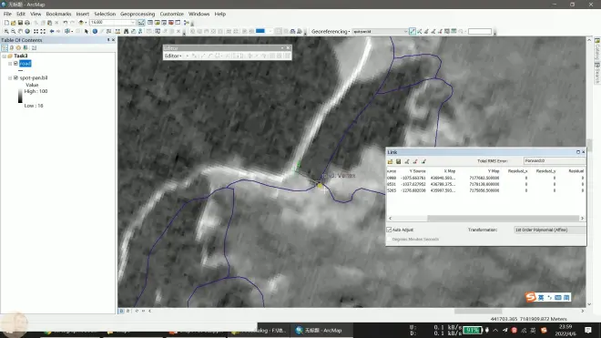Choose the Select Elements arrow tool
This screenshot has width=601, height=338.
coord(87,32)
